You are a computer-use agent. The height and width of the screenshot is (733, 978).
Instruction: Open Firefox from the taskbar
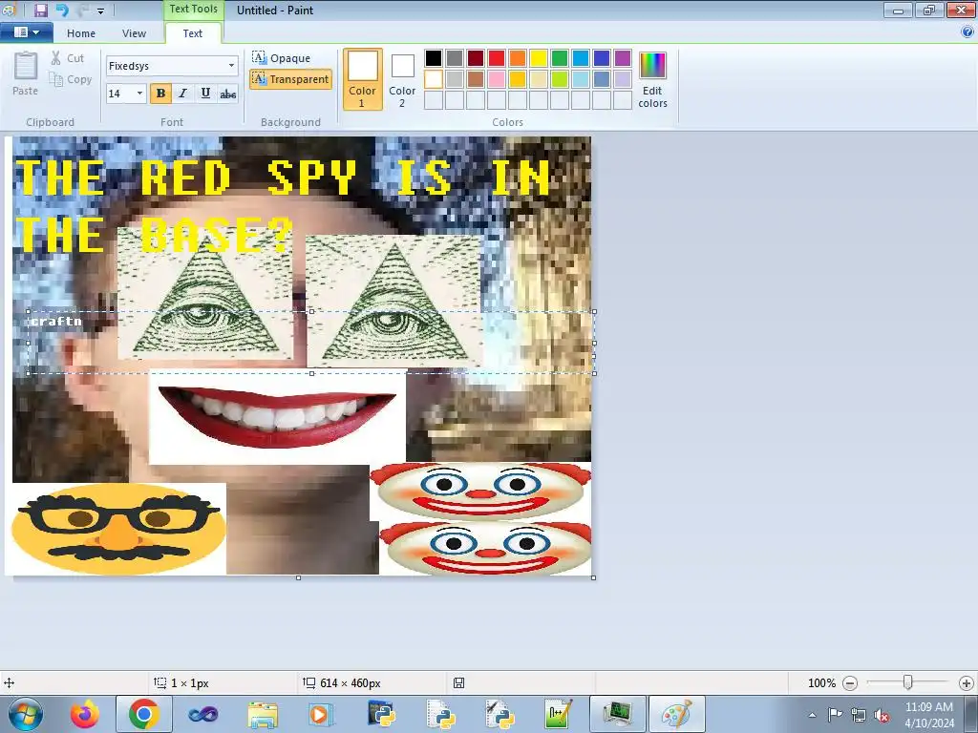pyautogui.click(x=85, y=714)
